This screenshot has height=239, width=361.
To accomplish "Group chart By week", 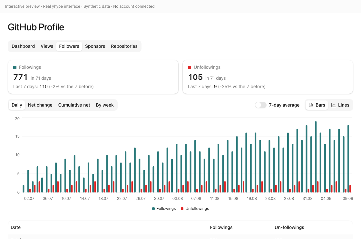I will 105,105.
